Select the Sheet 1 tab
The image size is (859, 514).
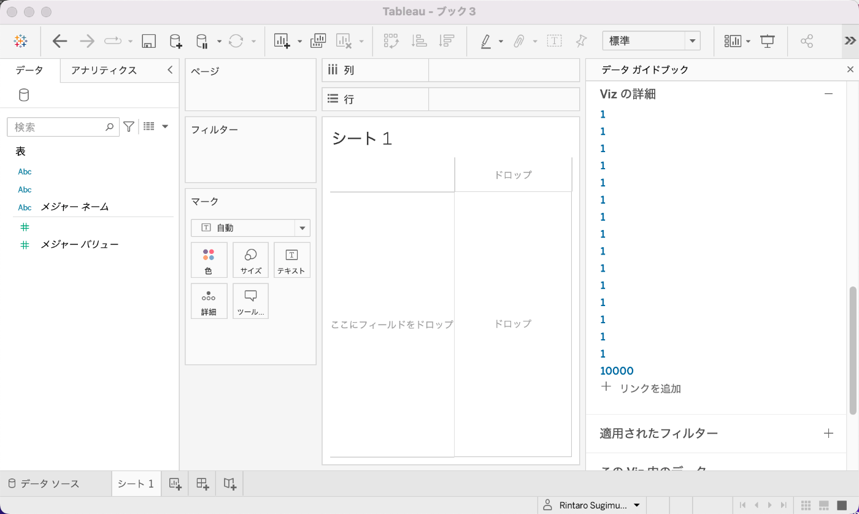coord(136,483)
